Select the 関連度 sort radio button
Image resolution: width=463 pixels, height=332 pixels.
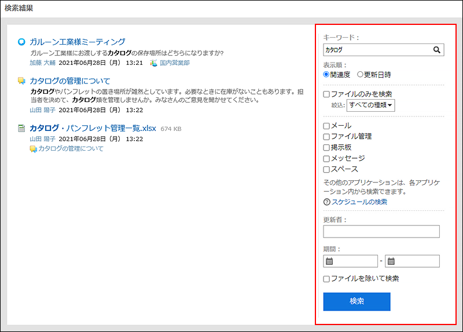326,74
